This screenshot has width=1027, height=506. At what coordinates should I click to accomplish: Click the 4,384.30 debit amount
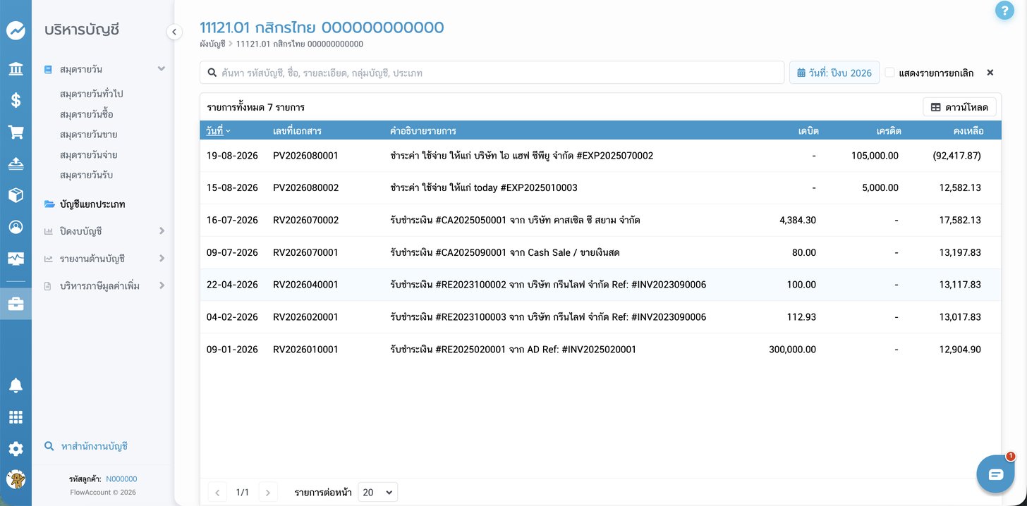point(798,221)
